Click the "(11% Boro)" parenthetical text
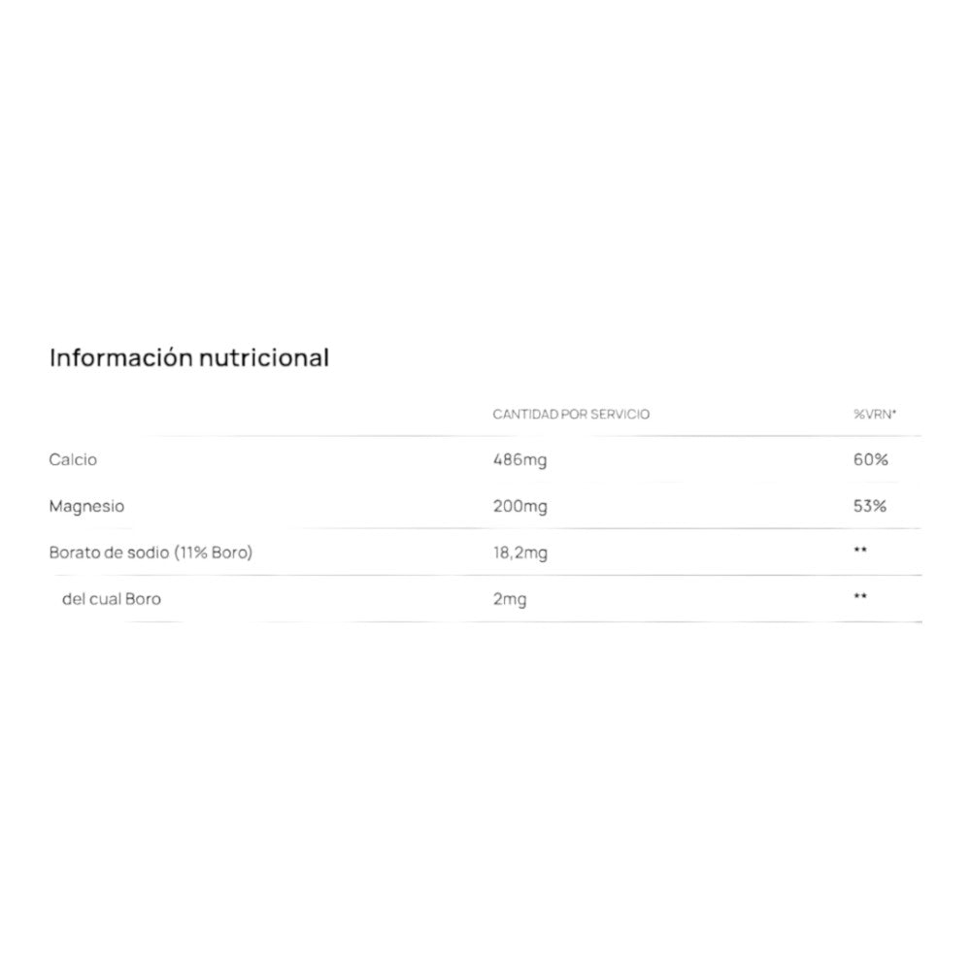 pos(214,552)
